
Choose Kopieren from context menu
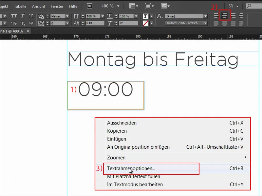coord(173,131)
